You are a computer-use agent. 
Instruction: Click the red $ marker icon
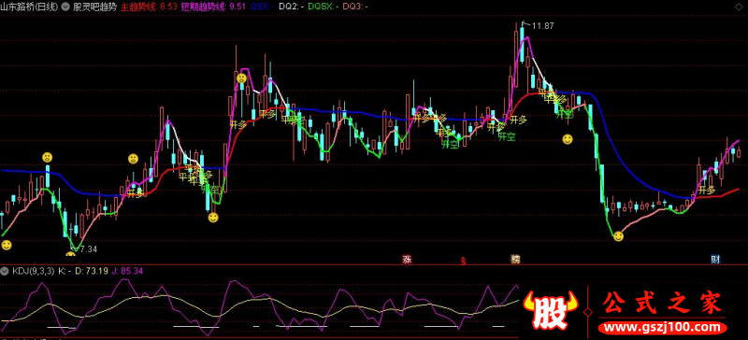pyautogui.click(x=463, y=261)
